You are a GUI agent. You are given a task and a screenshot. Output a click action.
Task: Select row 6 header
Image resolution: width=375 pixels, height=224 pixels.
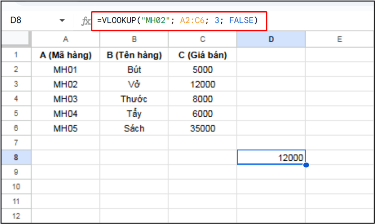pos(16,128)
